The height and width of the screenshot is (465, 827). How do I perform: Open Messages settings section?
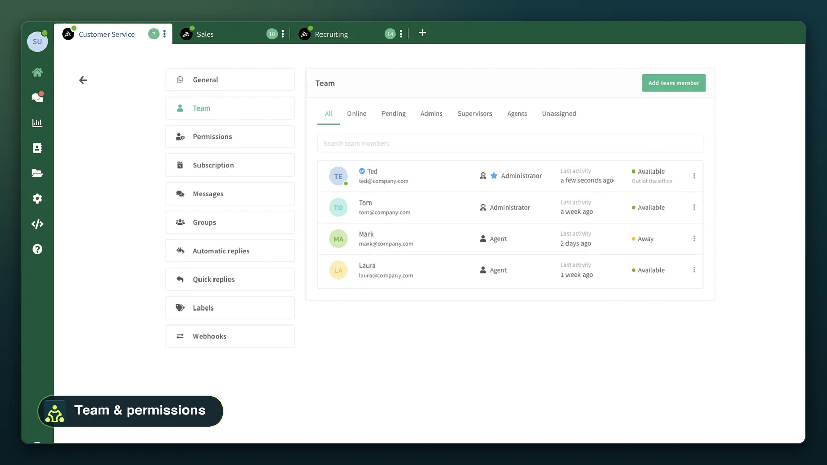(x=230, y=194)
